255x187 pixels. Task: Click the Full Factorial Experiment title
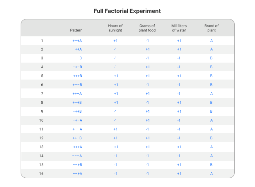(127, 10)
